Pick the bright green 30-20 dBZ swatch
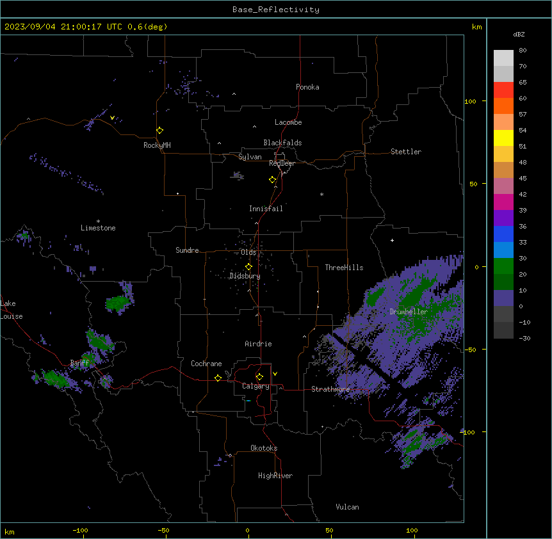The height and width of the screenshot is (539, 552). point(503,266)
